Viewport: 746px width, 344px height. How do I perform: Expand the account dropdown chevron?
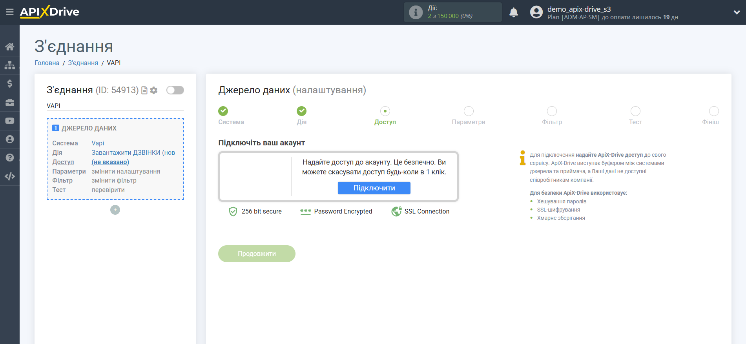point(737,12)
